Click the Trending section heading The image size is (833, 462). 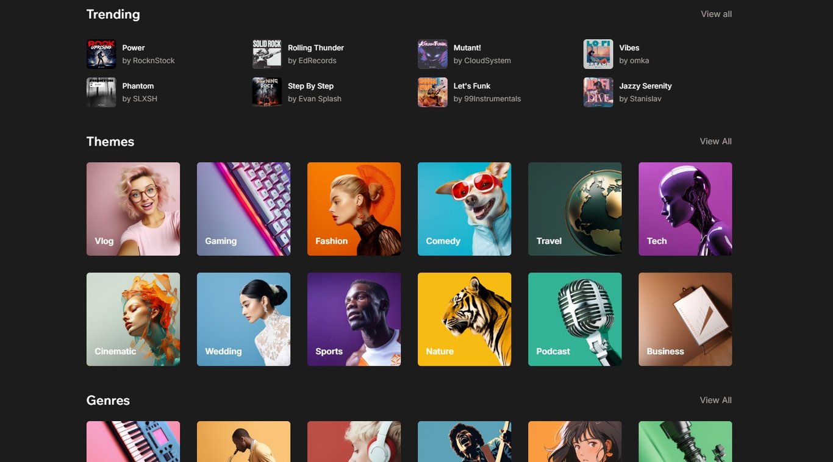coord(113,14)
